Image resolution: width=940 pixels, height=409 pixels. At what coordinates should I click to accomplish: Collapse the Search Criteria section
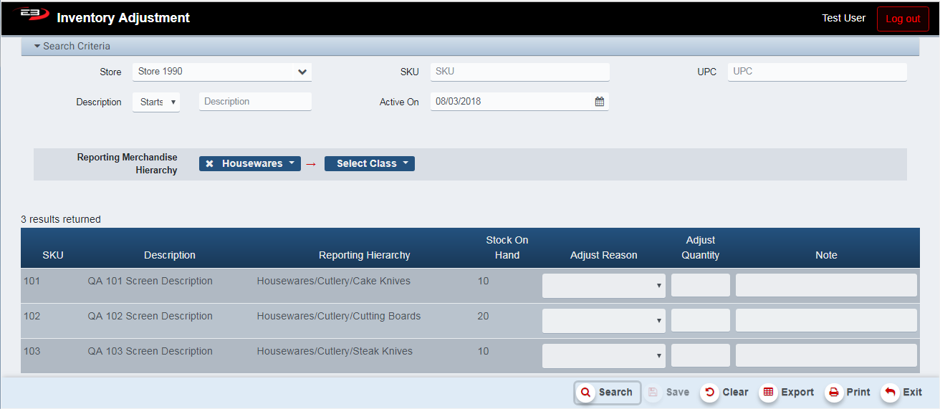(37, 46)
